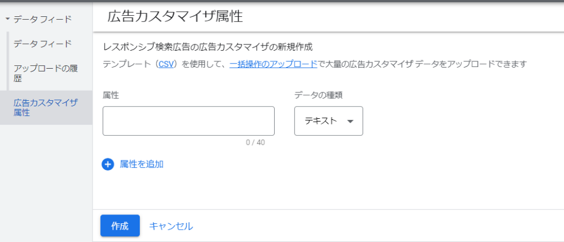Collapse the データ フィード section triangle

click(x=7, y=20)
